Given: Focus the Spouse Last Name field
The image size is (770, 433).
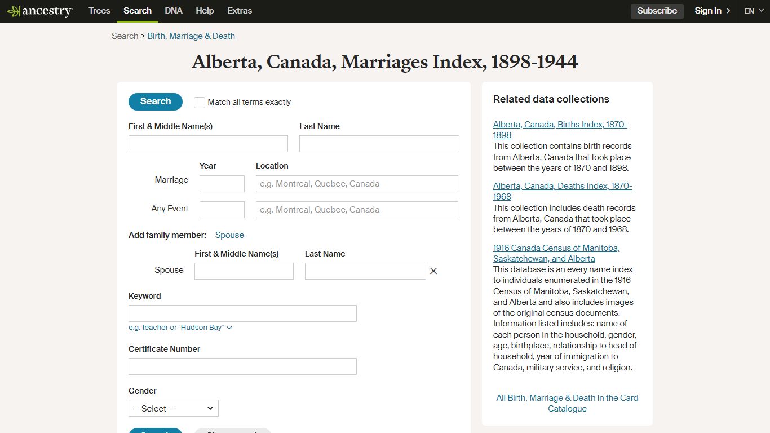Looking at the screenshot, I should click(x=365, y=271).
